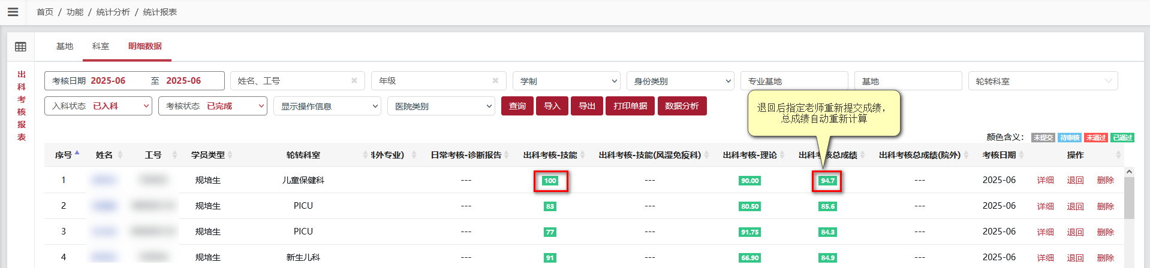Open the 显示操作信息 dropdown
Screen dimensions: 1150x268
tap(327, 106)
